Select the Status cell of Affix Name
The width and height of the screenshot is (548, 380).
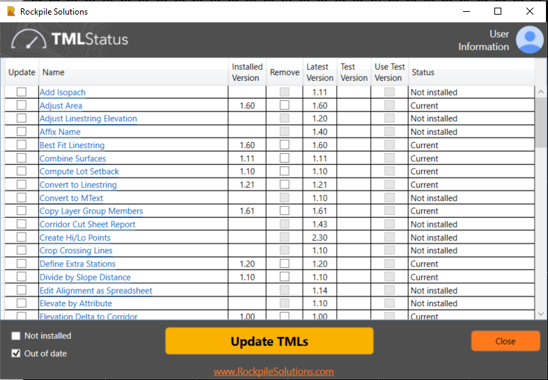[x=471, y=132]
